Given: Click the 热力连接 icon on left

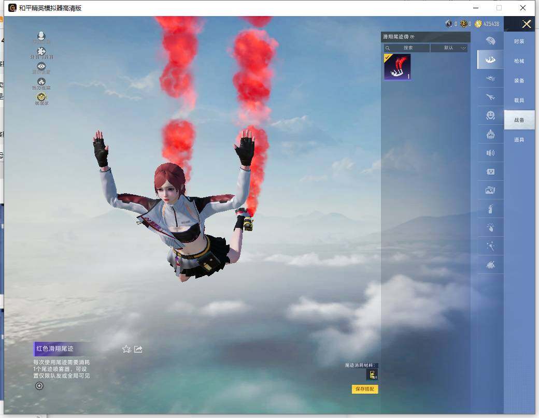Looking at the screenshot, I should [41, 82].
